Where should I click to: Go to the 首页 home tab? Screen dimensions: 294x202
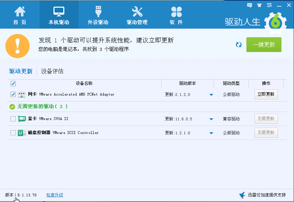coord(20,15)
